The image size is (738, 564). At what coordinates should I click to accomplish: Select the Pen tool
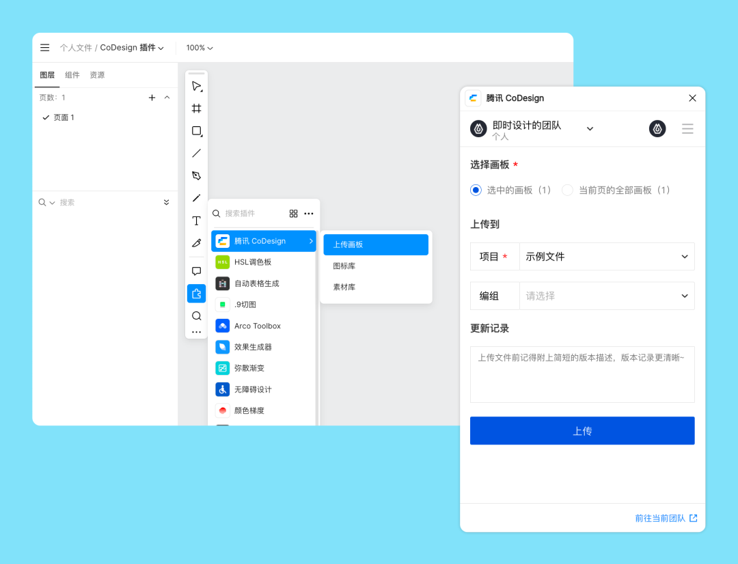[x=197, y=175]
